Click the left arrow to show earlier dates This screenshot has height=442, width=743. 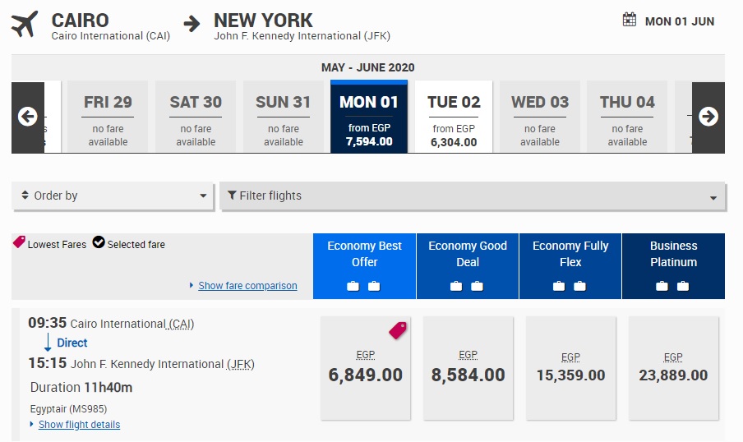(x=27, y=117)
